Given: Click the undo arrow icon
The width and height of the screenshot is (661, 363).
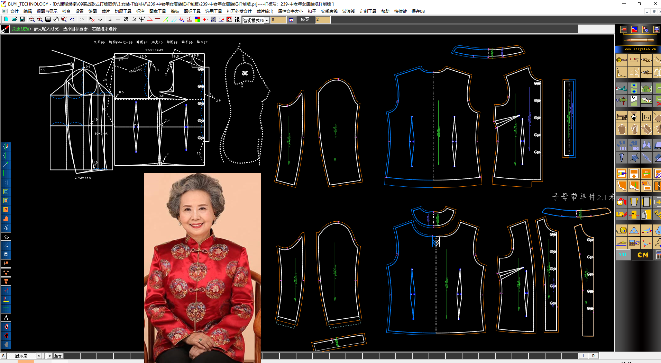Looking at the screenshot, I should (x=72, y=19).
